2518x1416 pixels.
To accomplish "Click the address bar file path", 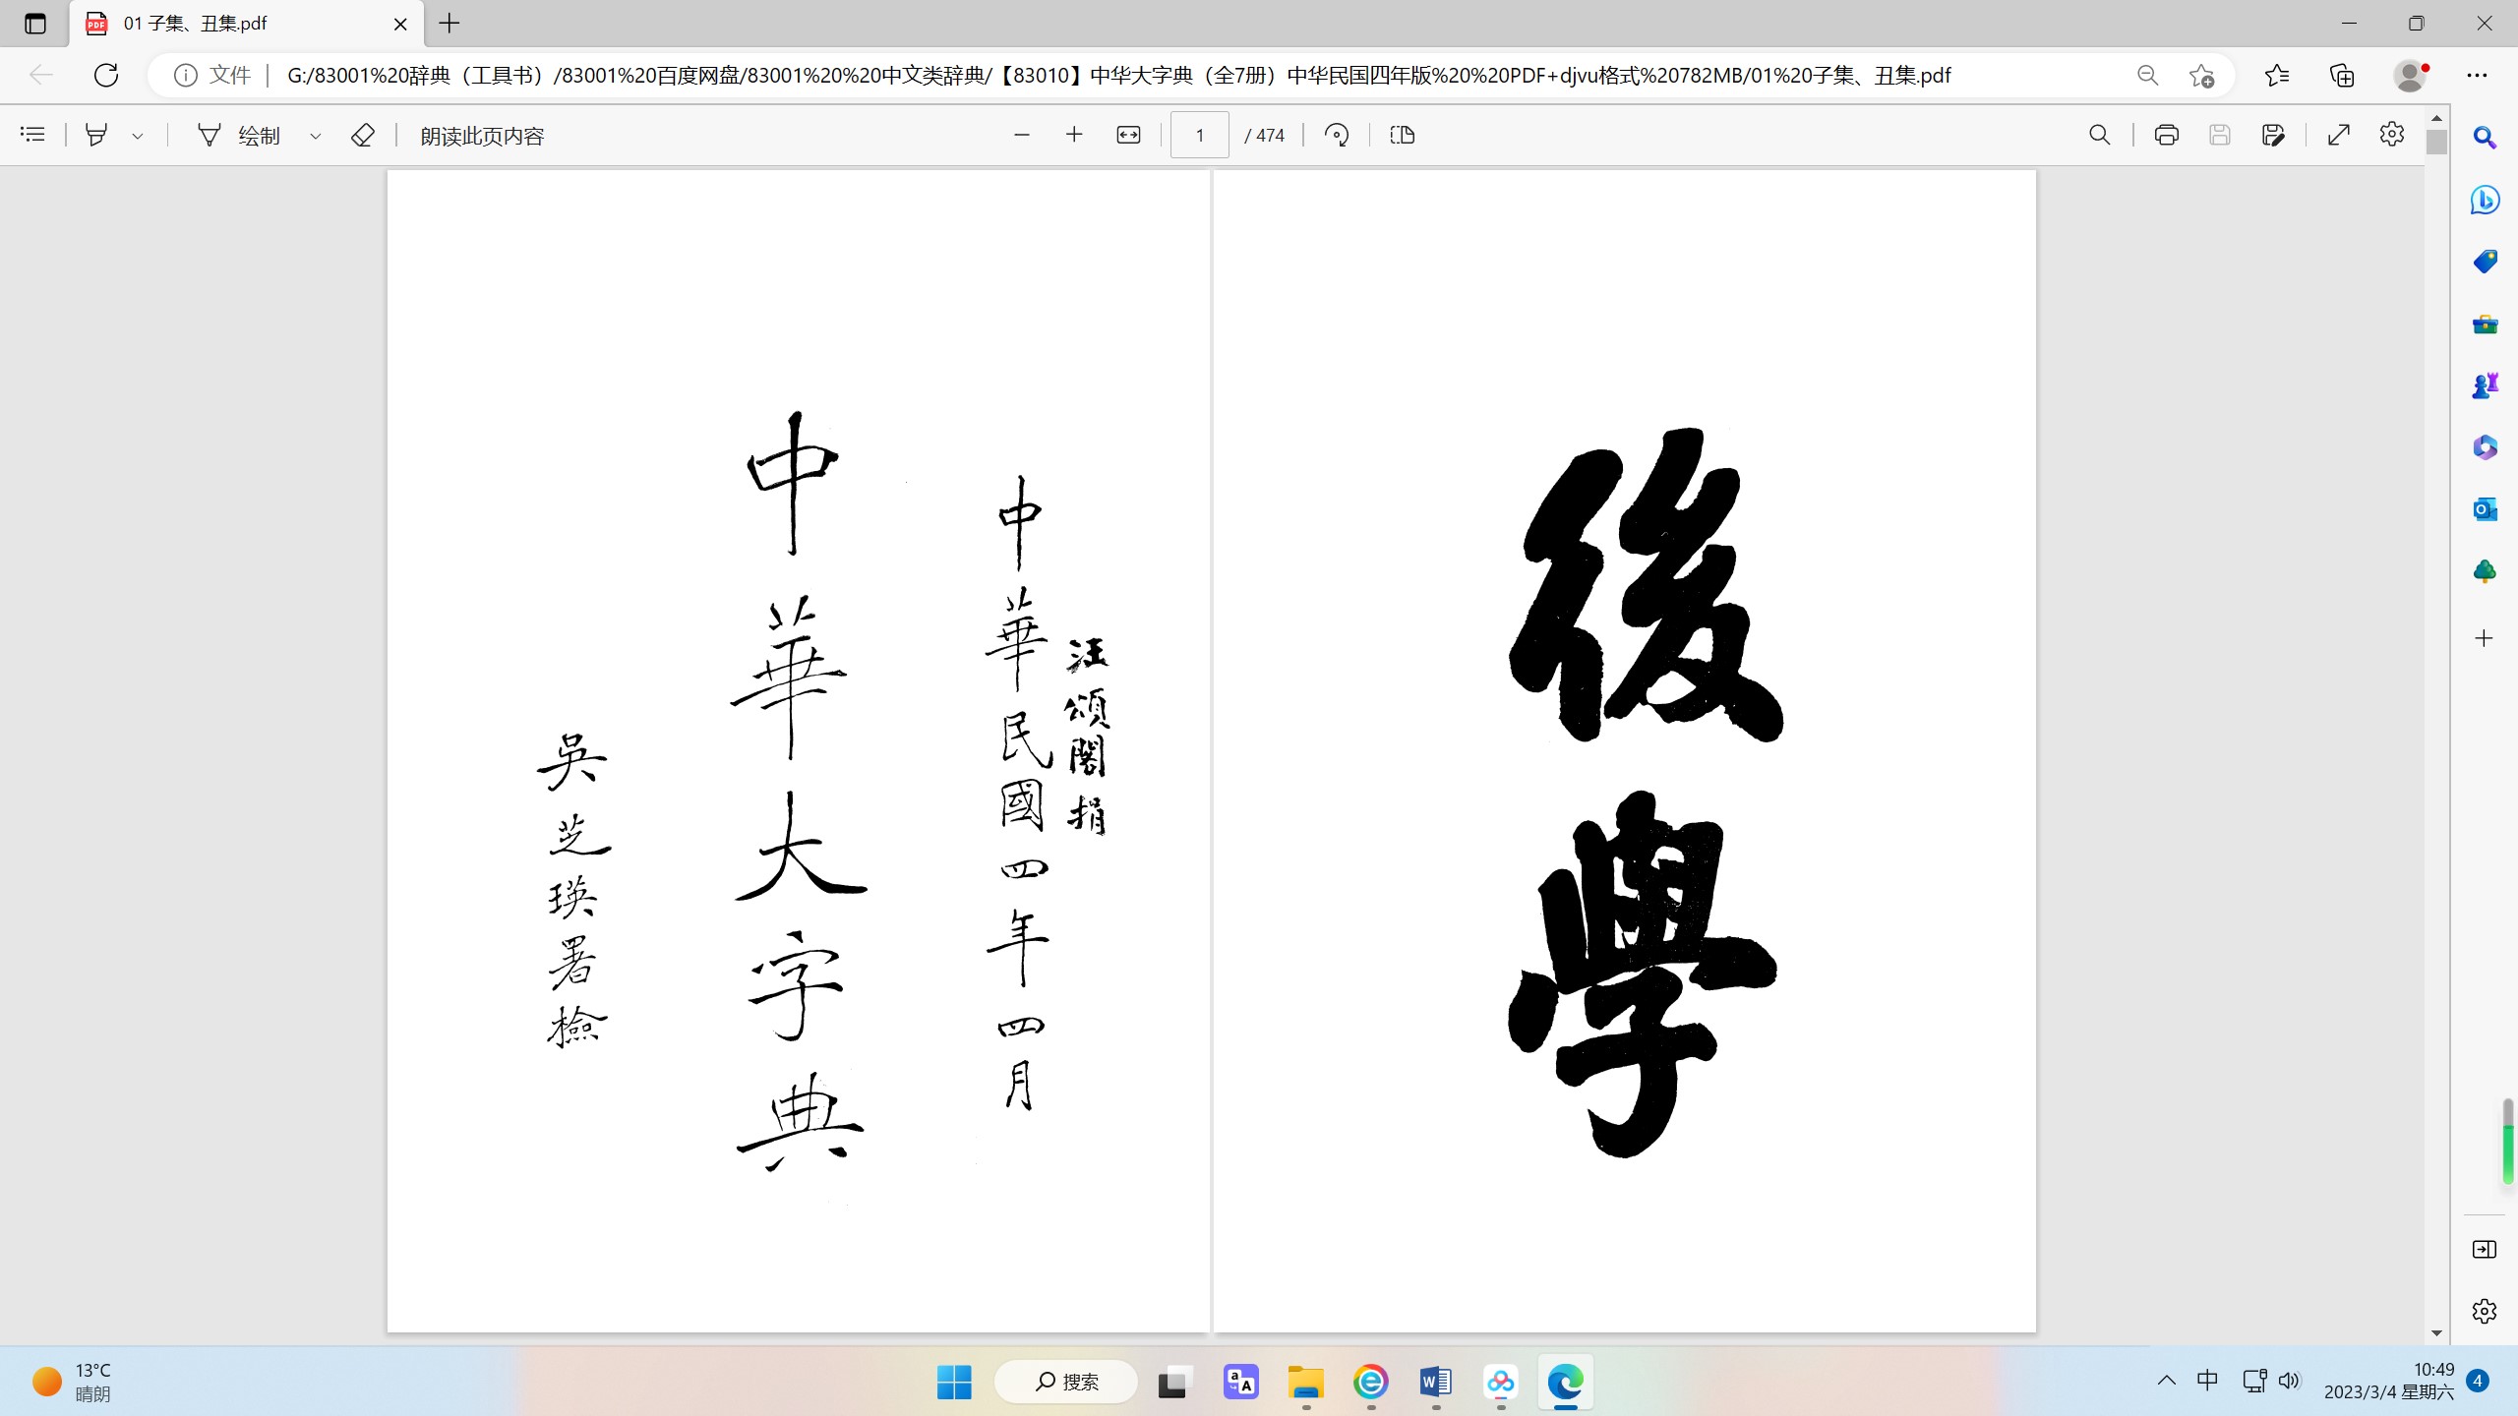I will [x=1118, y=76].
